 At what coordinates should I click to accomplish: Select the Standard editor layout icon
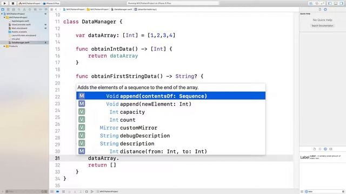click(x=311, y=4)
